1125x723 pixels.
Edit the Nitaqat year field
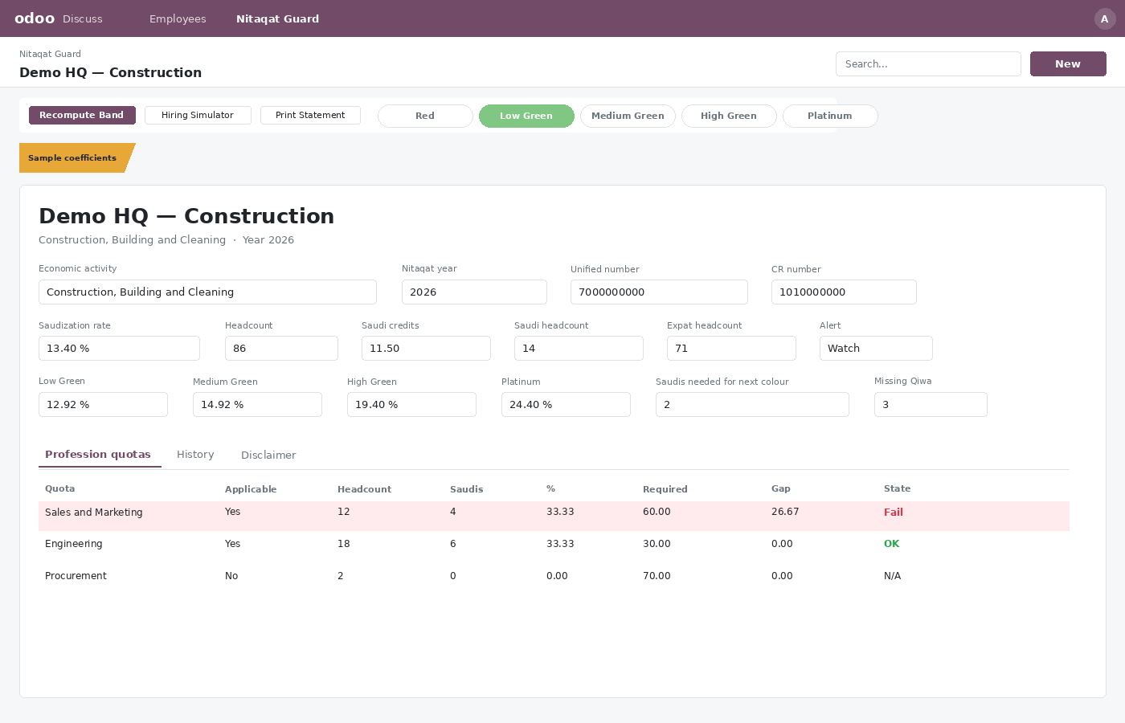[x=474, y=292]
